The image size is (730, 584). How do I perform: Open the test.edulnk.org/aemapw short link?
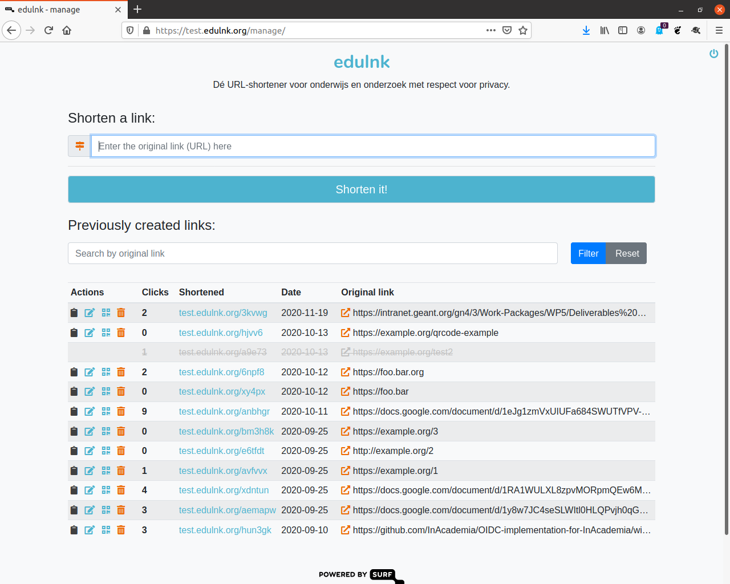[x=228, y=510]
